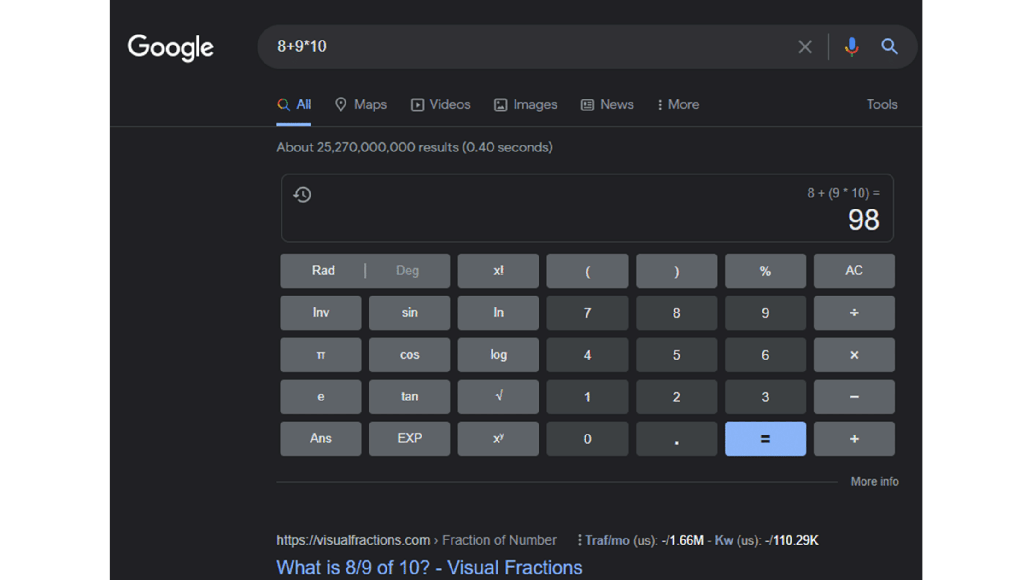Click digit 2 on calculator
The height and width of the screenshot is (580, 1032).
[676, 397]
